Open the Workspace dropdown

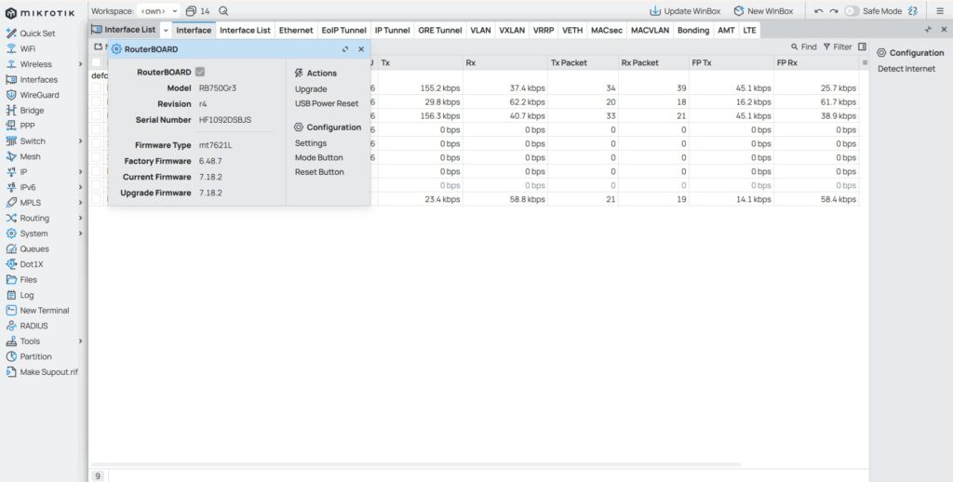158,11
